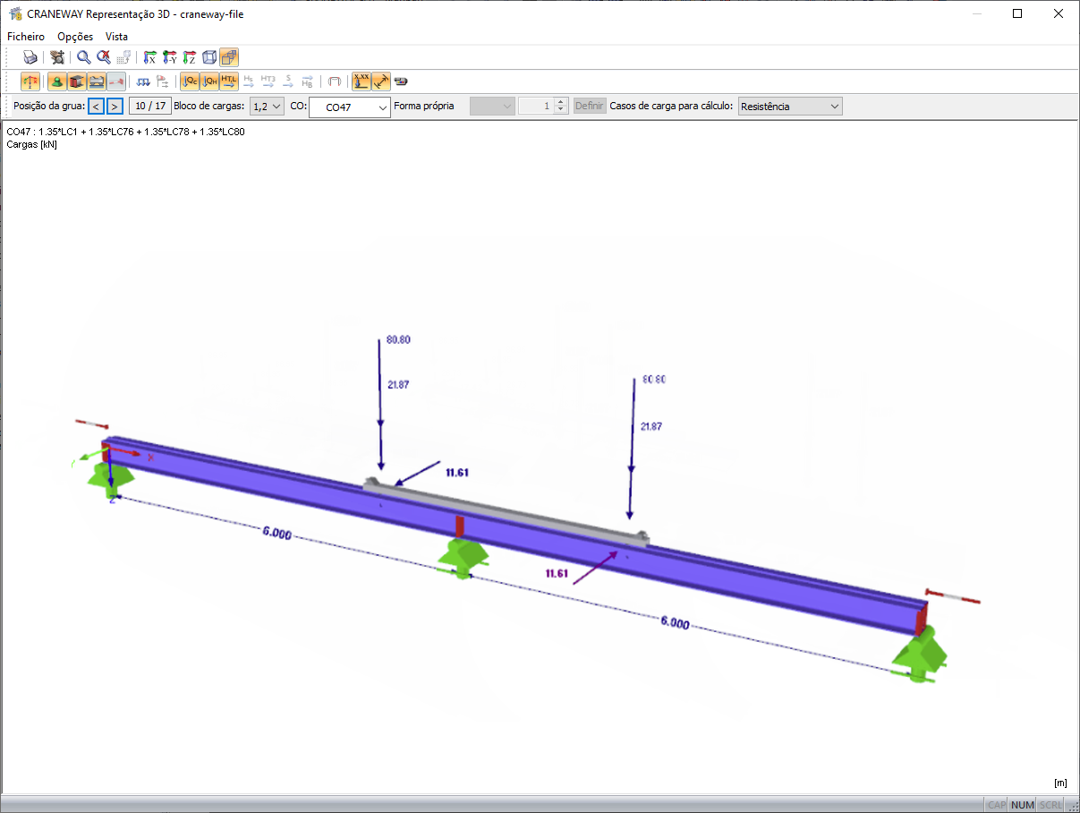
Task: Open the Resistência load cases dropdown
Action: pyautogui.click(x=790, y=107)
